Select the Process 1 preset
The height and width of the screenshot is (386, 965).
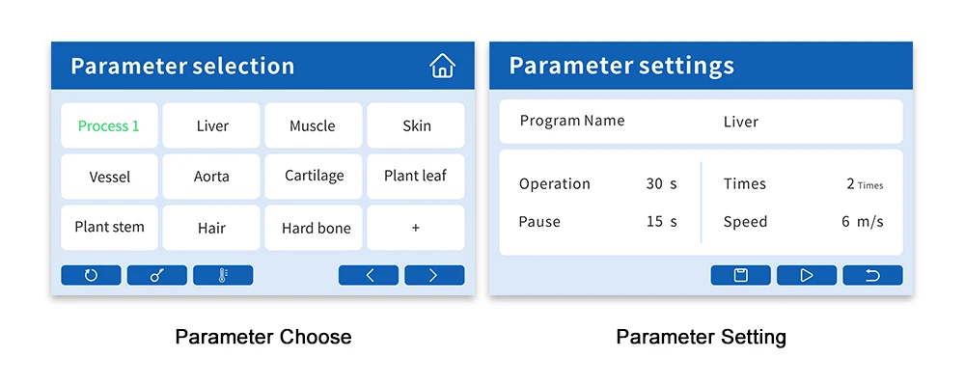point(110,125)
